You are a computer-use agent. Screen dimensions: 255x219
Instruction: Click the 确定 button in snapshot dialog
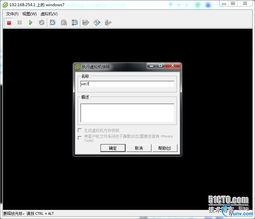[x=113, y=148]
